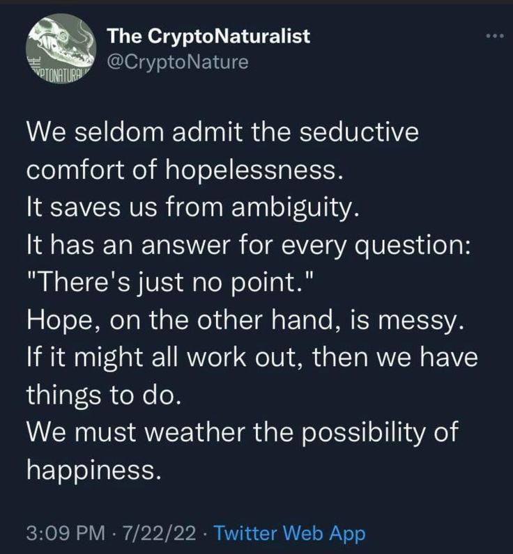This screenshot has width=513, height=554.
Task: Click the CryptoNaturalist skull profile avatar
Action: [x=62, y=50]
